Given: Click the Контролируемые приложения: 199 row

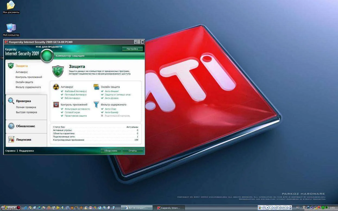Looking at the screenshot, I should (96, 140).
